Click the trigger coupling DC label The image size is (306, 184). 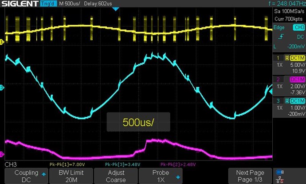point(300,37)
